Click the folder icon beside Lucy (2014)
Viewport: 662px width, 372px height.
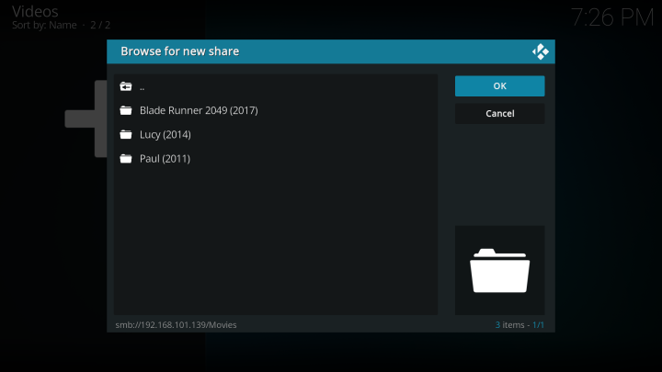coord(126,135)
